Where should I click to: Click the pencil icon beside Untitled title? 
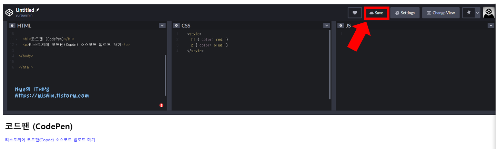[x=38, y=10]
